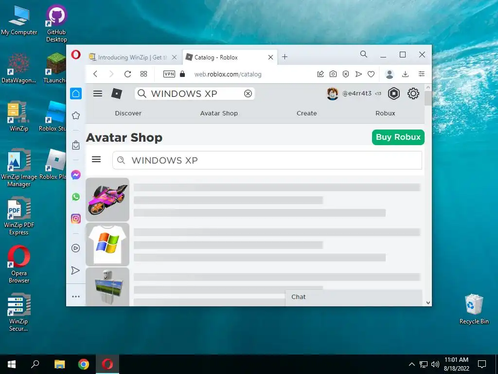Open Instagram in the Opera sidebar
The height and width of the screenshot is (374, 498).
(x=76, y=219)
